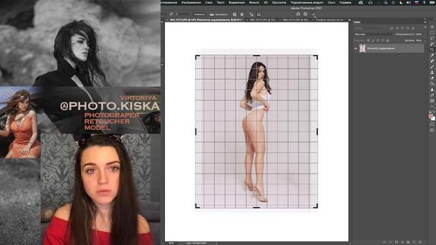Open the Фильтр menu
The height and width of the screenshot is (245, 436).
254,3
